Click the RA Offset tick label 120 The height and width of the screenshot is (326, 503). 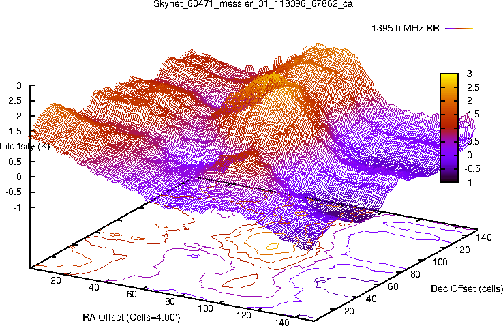coord(243,315)
